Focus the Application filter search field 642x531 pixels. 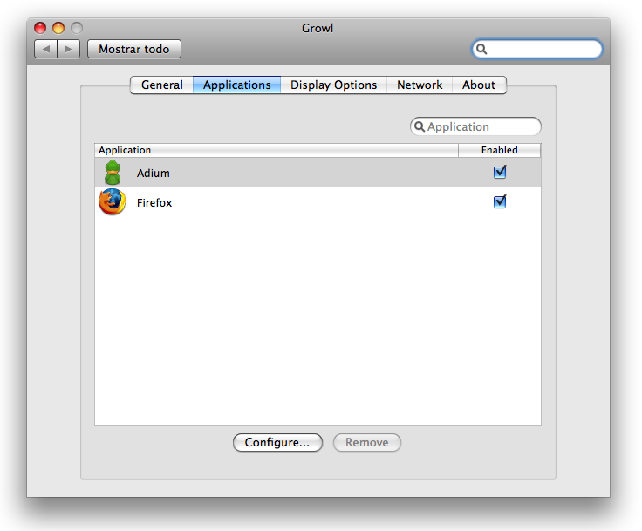pyautogui.click(x=475, y=126)
